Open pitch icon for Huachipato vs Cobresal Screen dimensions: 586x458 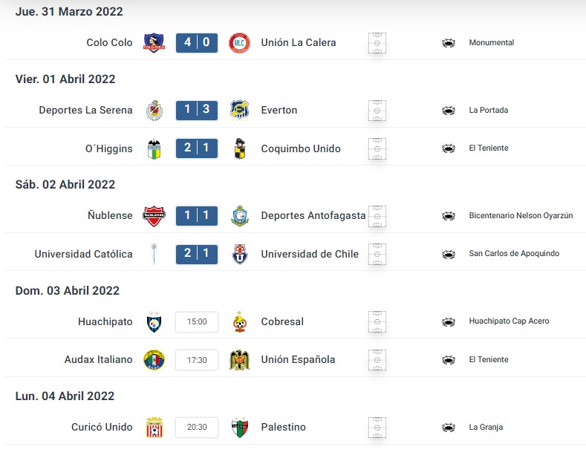click(377, 321)
